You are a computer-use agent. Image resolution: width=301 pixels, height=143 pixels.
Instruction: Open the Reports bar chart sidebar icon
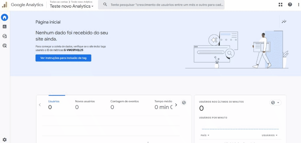[5, 27]
